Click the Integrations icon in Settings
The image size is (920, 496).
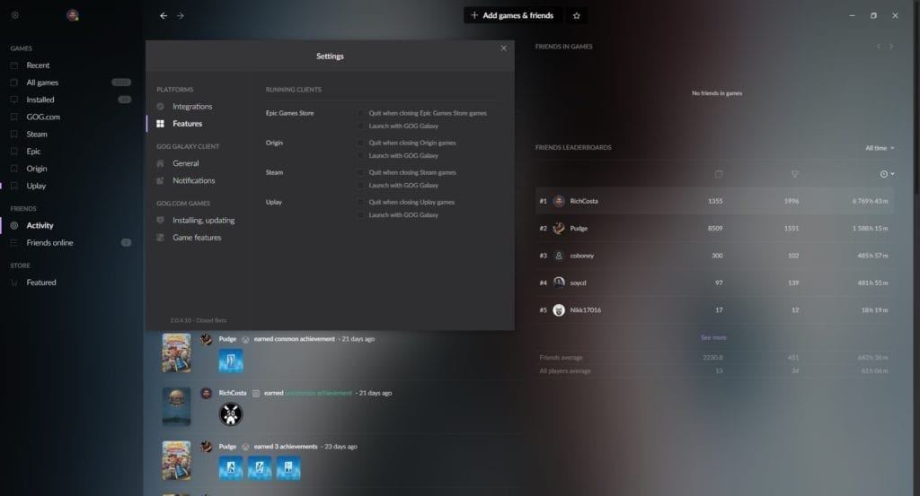tap(160, 107)
